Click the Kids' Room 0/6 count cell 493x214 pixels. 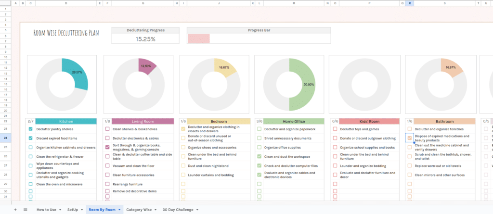(x=335, y=121)
